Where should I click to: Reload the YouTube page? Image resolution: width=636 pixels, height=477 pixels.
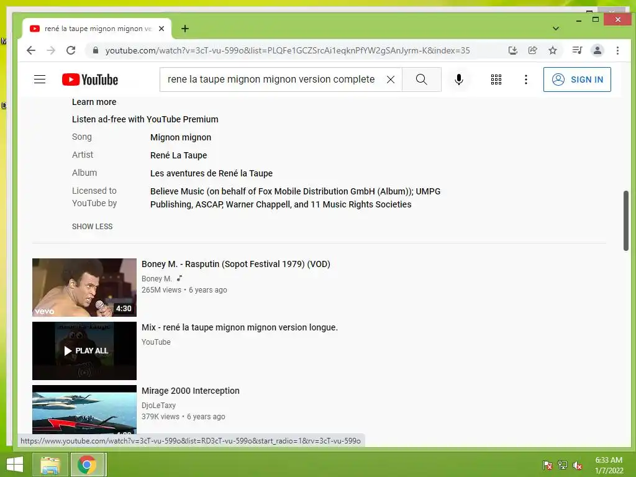[71, 50]
